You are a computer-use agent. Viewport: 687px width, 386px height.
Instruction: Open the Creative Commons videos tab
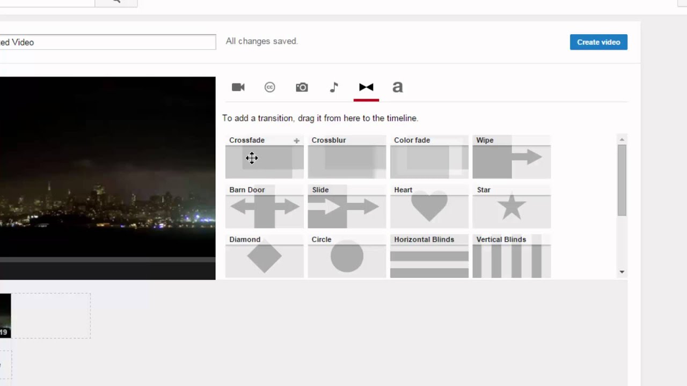click(x=270, y=87)
